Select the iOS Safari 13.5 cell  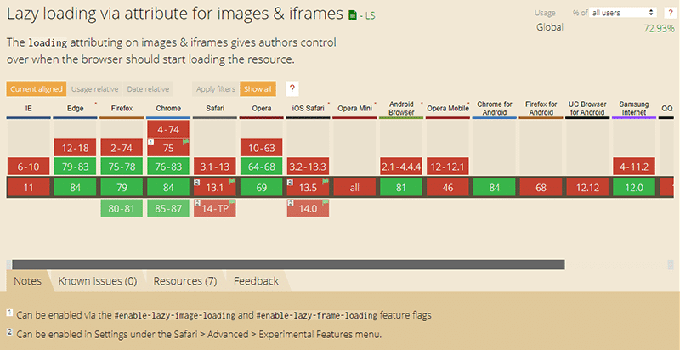click(x=308, y=188)
